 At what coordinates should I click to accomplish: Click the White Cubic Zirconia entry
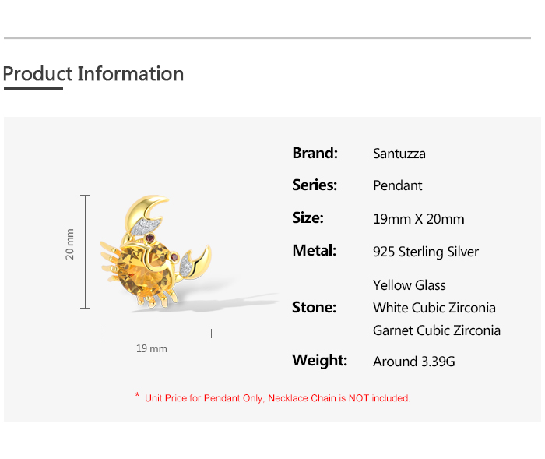click(434, 308)
